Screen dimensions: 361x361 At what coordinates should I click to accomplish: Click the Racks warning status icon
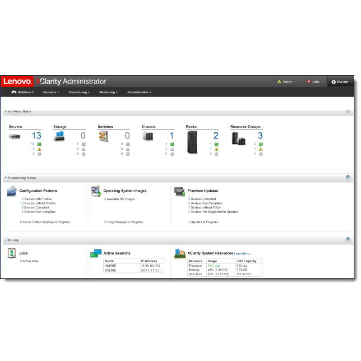[x=217, y=149]
